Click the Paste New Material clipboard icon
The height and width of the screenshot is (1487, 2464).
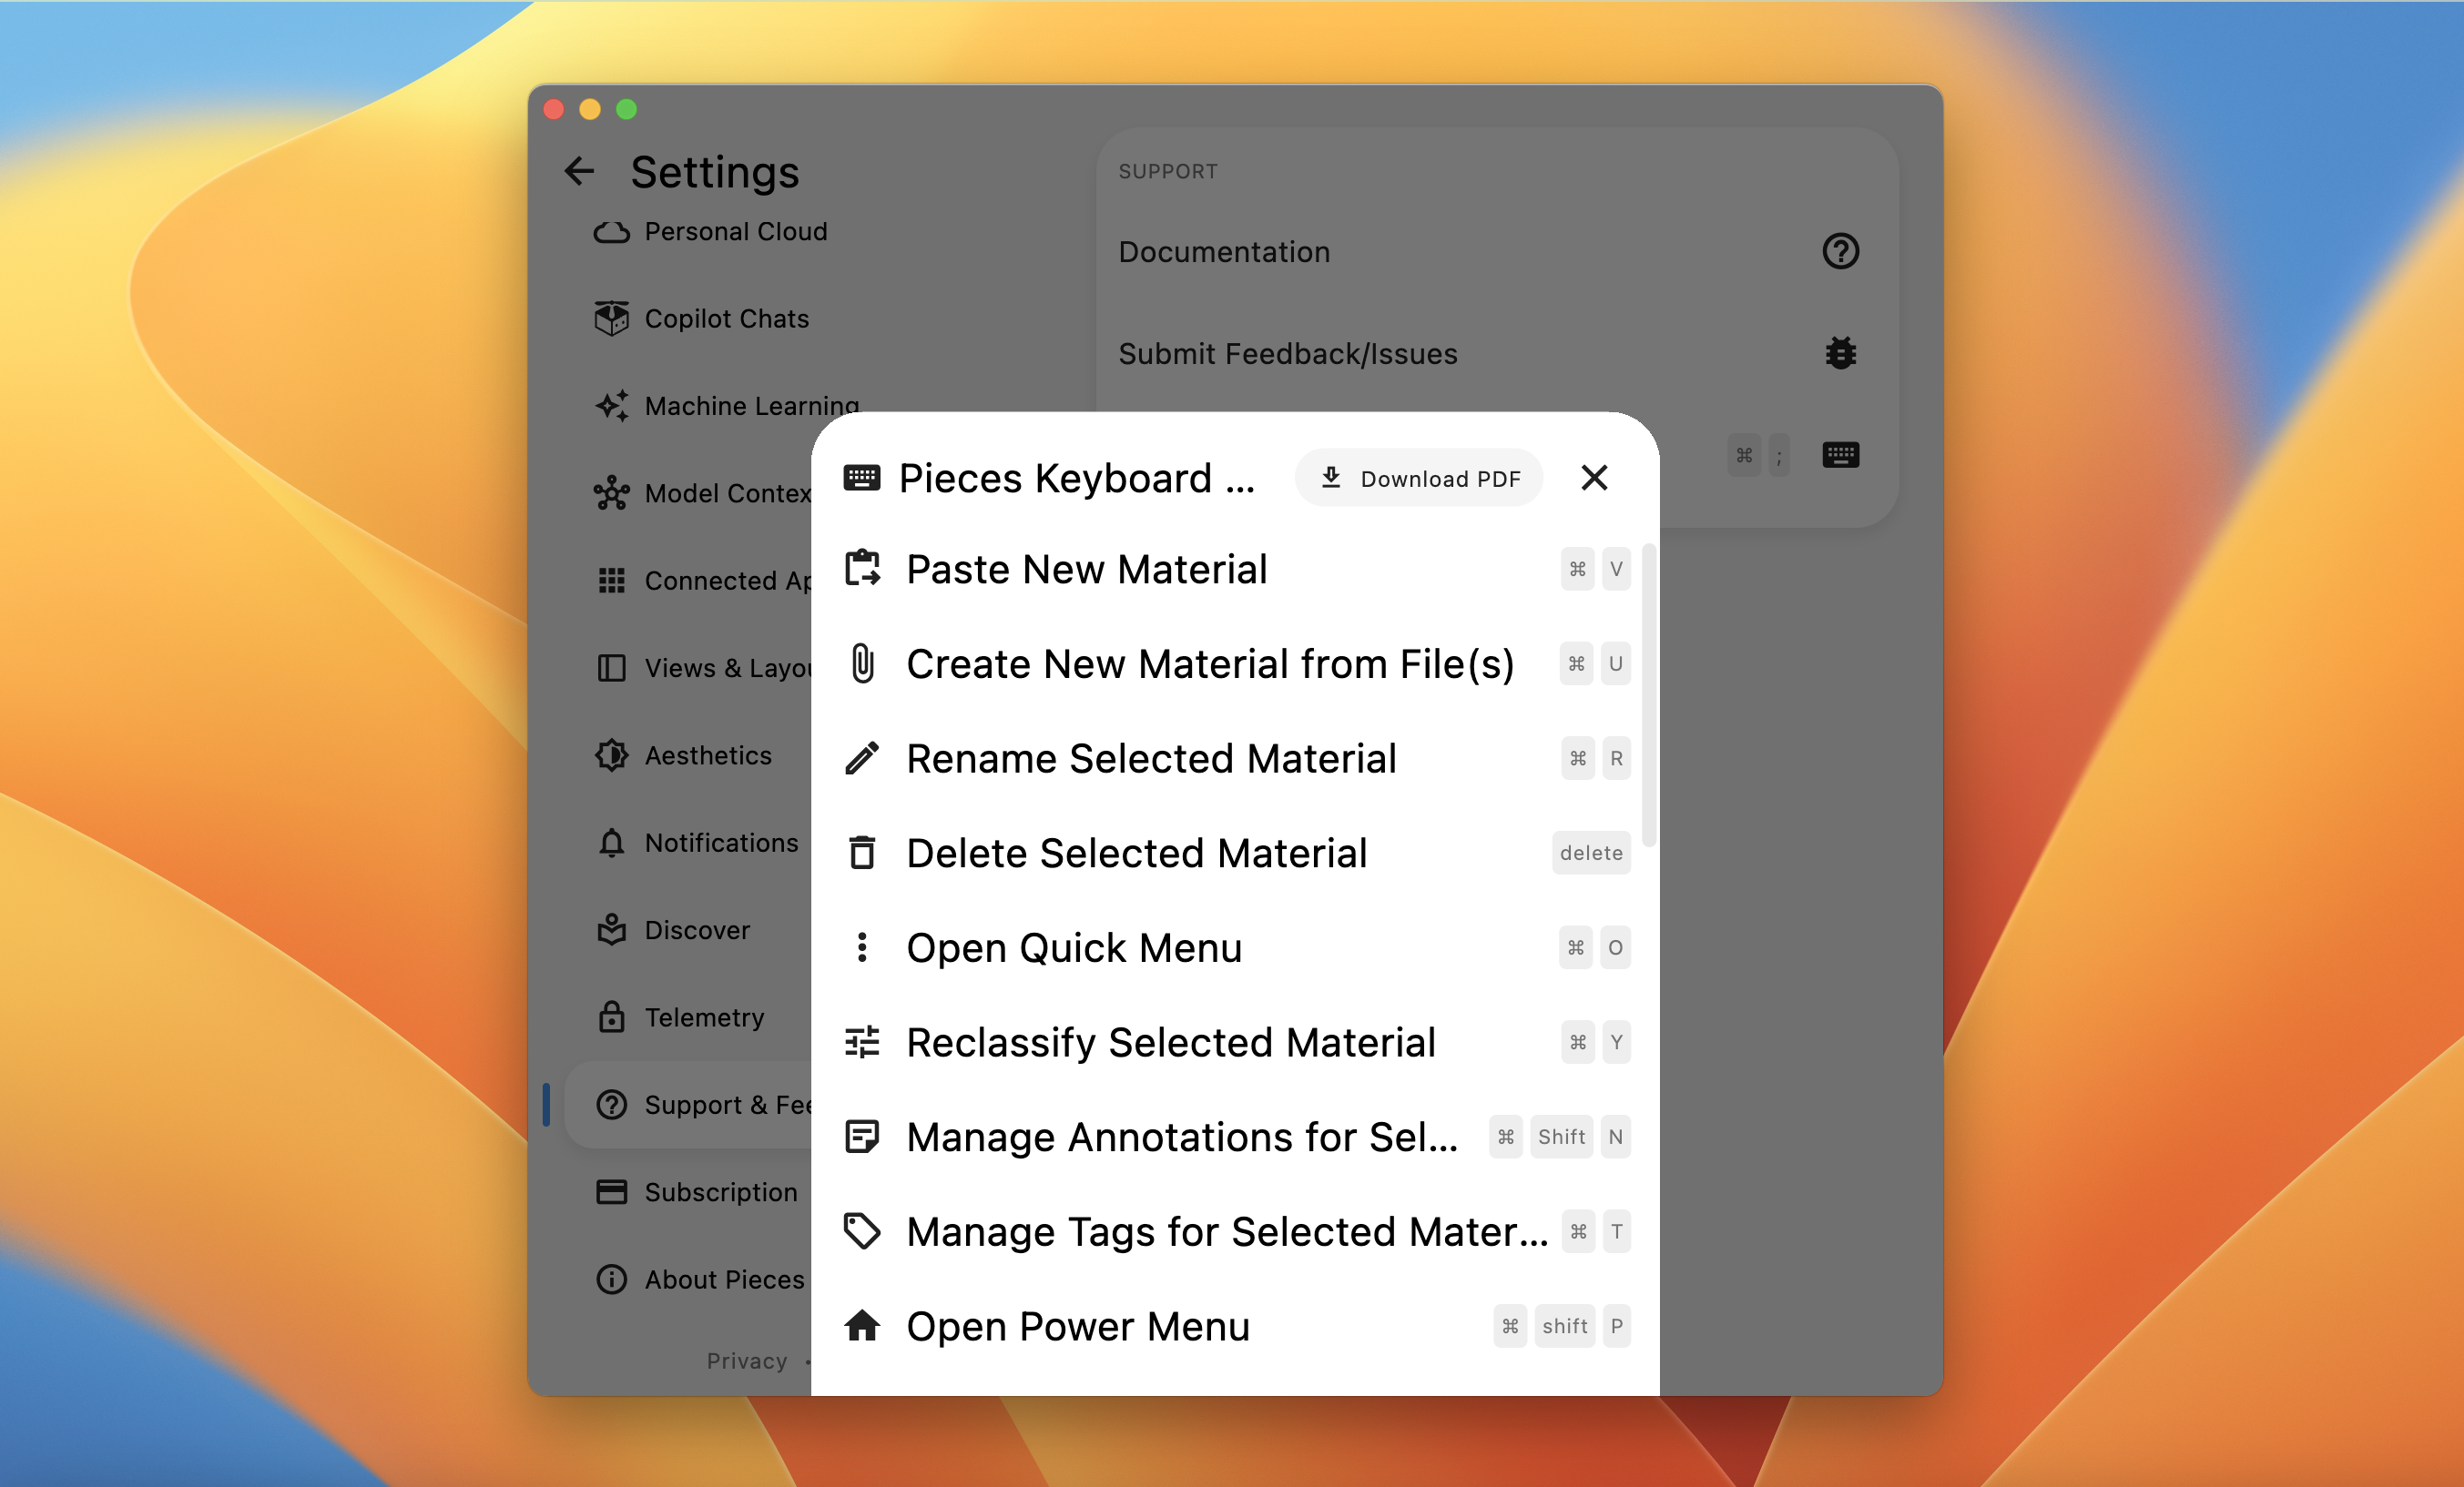click(862, 569)
